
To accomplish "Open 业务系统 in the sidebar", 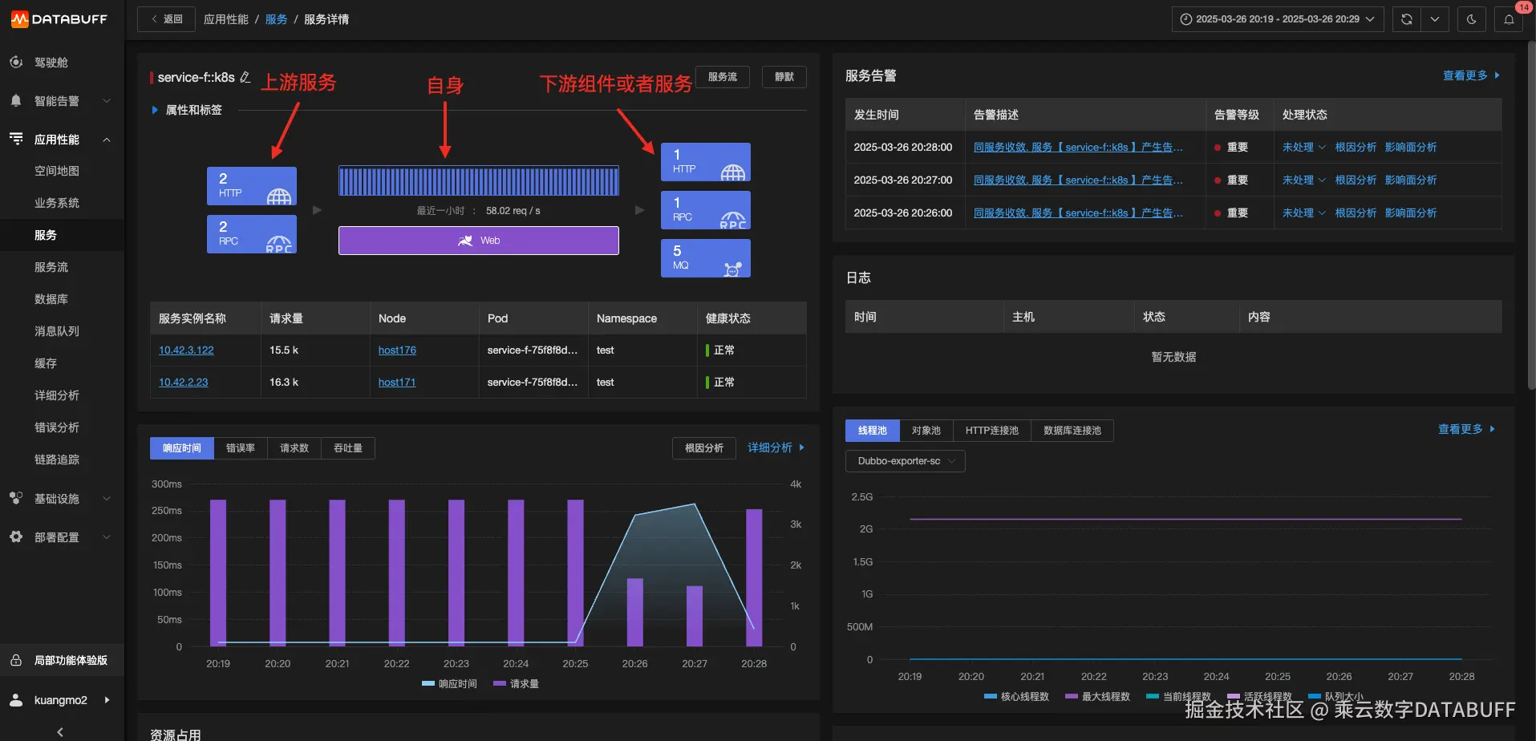I will [57, 203].
